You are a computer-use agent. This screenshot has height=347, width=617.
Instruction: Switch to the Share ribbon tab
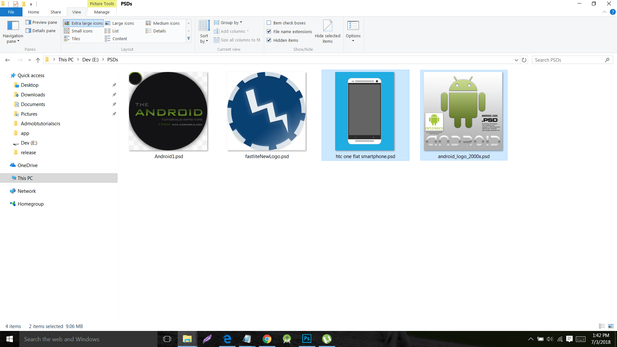[x=55, y=12]
